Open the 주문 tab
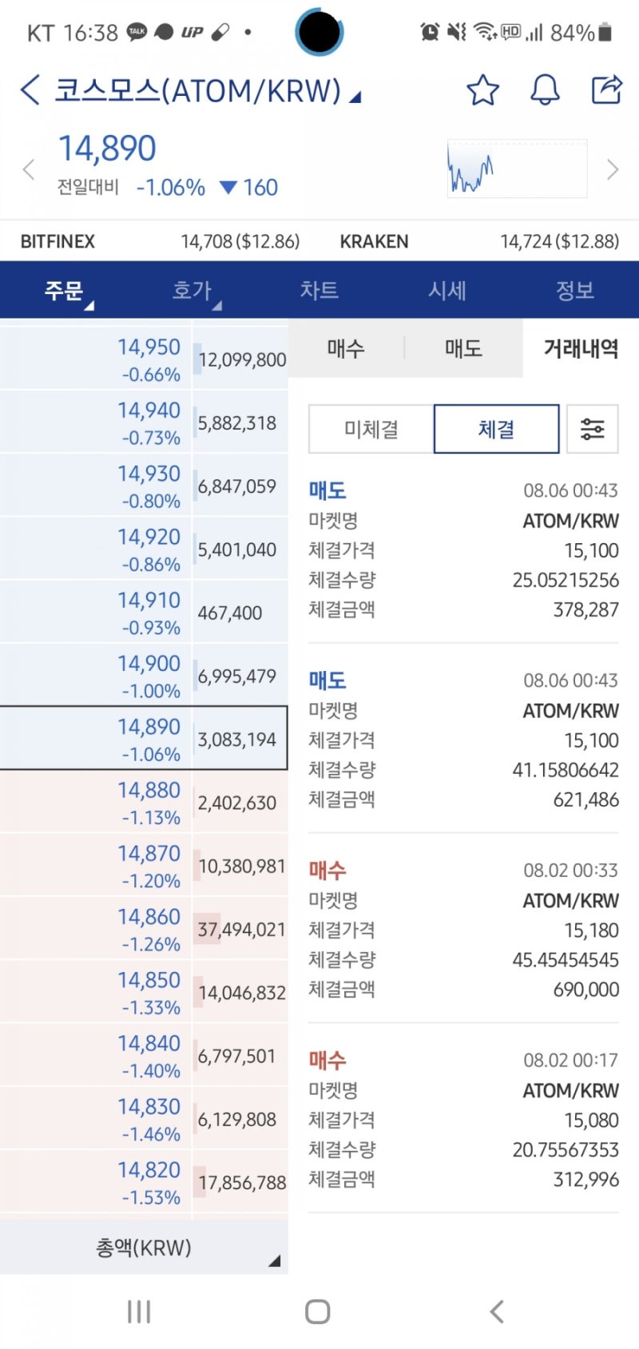Image resolution: width=639 pixels, height=1349 pixels. 64,290
